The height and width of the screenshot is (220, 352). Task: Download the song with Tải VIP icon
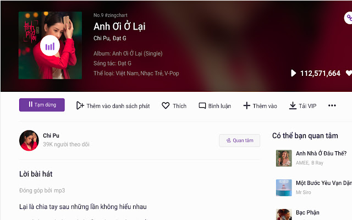pyautogui.click(x=293, y=106)
